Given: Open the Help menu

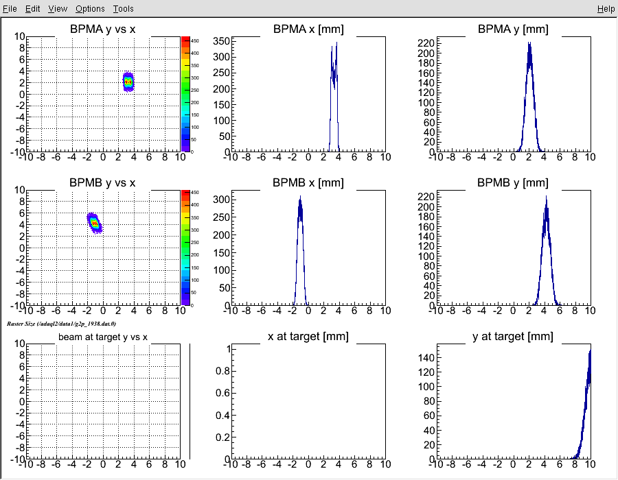Looking at the screenshot, I should 606,9.
